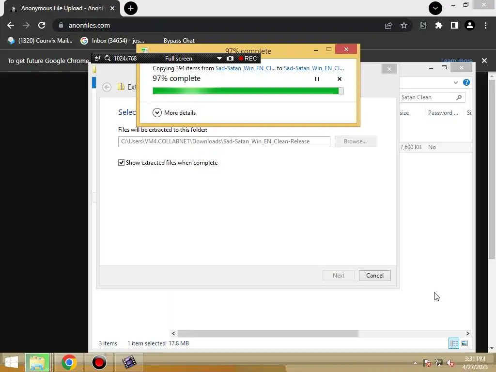Cancel the copy with the X icon
The width and height of the screenshot is (496, 372).
click(x=340, y=79)
